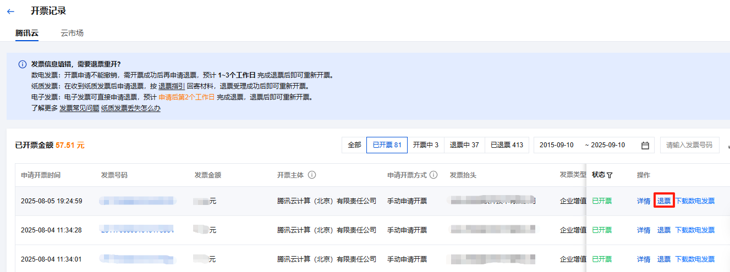Open the 发票常见问题 link
Screen dimensions: 730x272
coord(79,108)
